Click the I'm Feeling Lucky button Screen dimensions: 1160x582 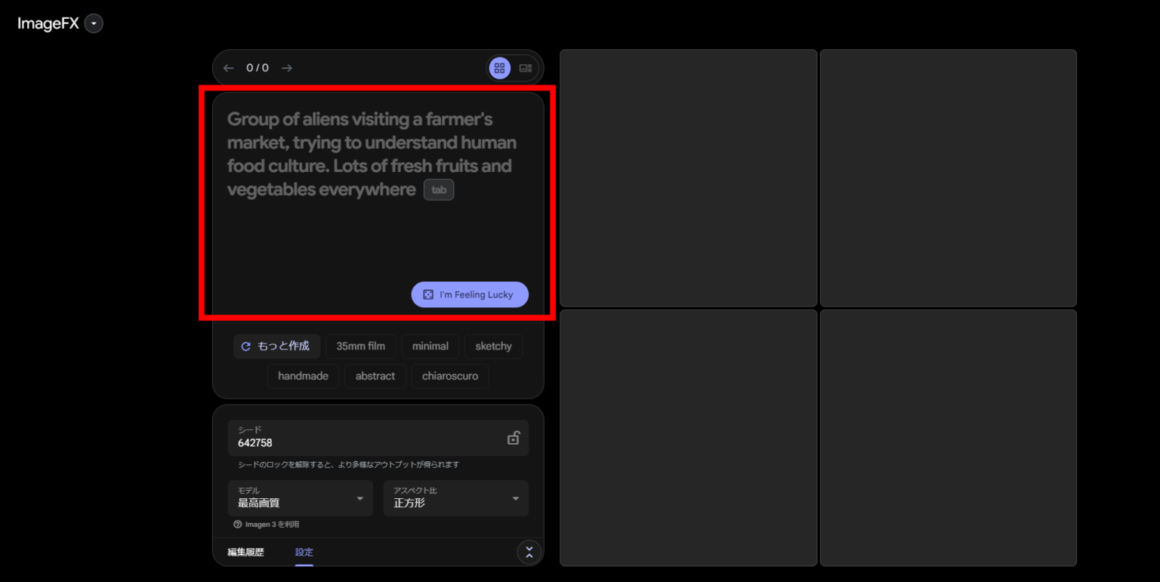coord(470,294)
